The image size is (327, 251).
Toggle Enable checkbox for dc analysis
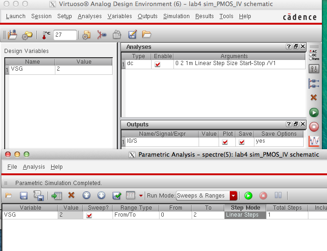click(x=157, y=64)
